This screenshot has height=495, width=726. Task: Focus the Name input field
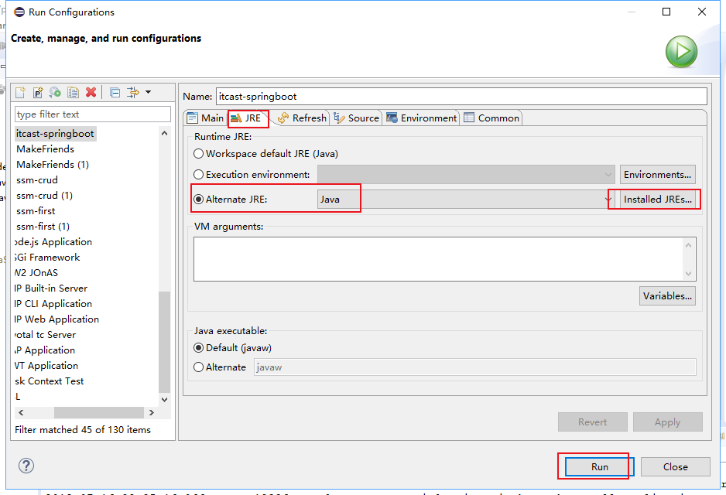pyautogui.click(x=461, y=96)
